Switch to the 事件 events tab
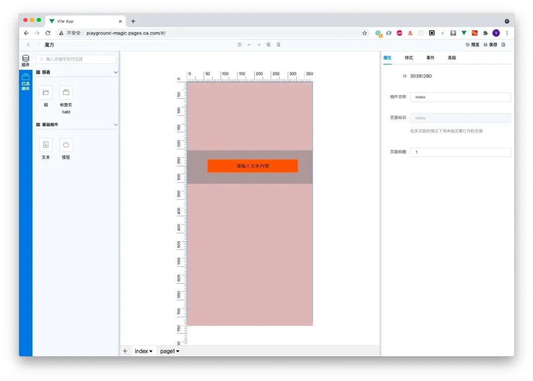The width and height of the screenshot is (533, 381). [430, 58]
